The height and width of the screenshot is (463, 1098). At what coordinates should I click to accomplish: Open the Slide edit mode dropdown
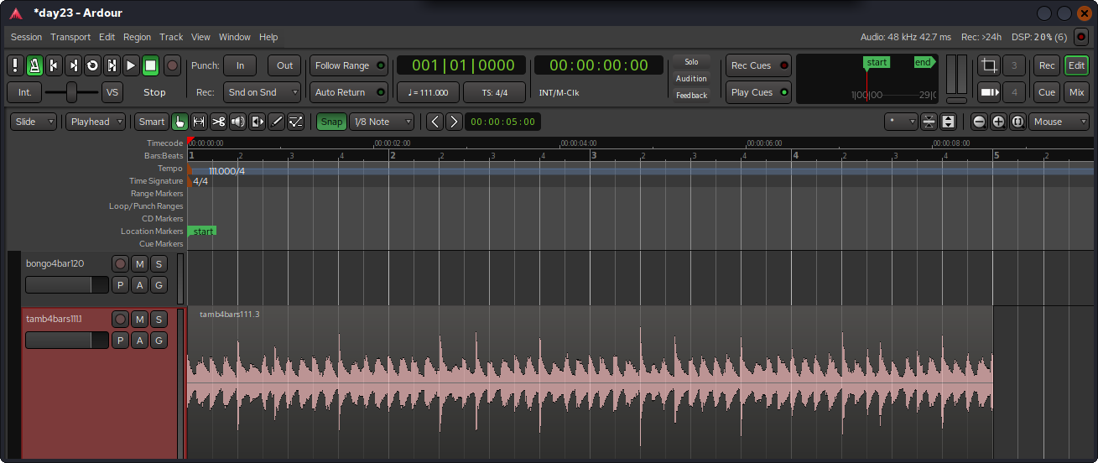coord(34,122)
